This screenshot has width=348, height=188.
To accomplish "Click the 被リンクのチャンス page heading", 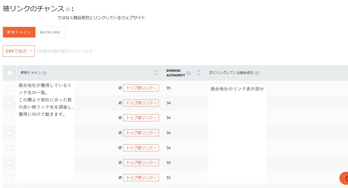I will click(33, 9).
